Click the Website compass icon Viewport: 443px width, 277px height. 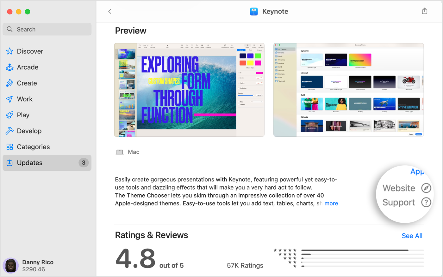point(426,188)
